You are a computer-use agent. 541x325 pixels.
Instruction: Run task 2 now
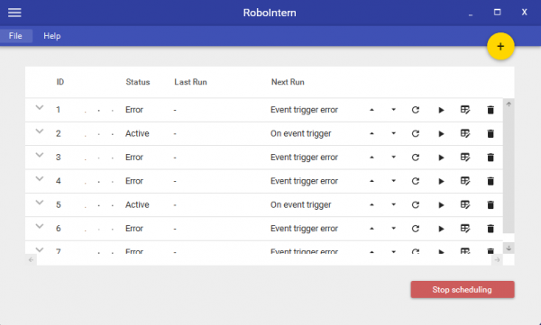point(441,134)
